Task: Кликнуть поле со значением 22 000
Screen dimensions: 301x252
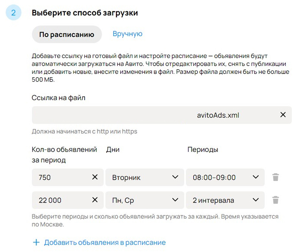Action: pos(60,200)
